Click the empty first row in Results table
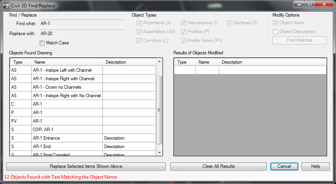336x184 pixels. click(250, 70)
